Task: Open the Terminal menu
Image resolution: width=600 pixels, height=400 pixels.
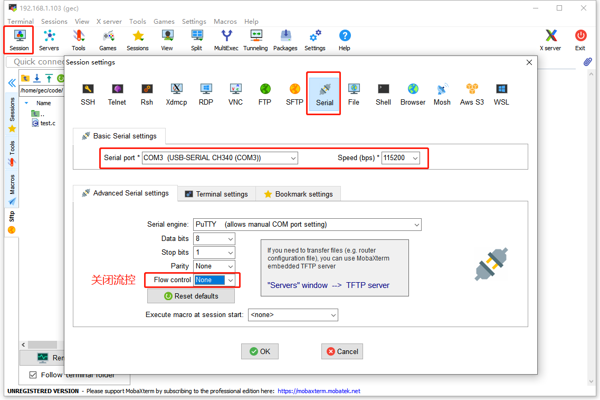Action: click(x=20, y=22)
